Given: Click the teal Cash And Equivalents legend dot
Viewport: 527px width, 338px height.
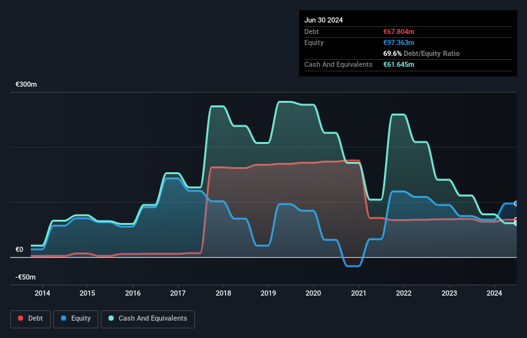Looking at the screenshot, I should coord(111,318).
